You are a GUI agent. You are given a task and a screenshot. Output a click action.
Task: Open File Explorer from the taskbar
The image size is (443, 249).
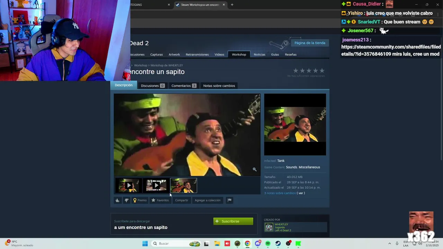pyautogui.click(x=217, y=243)
